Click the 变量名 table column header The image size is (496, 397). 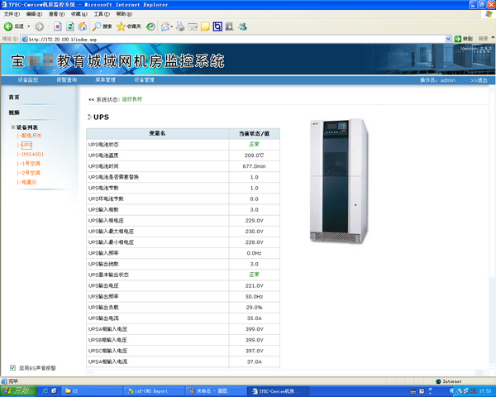click(157, 133)
